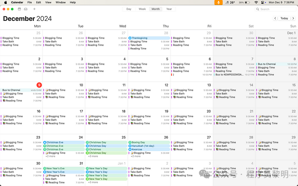Screen dimensions: 298x186
Task: Open the blue Christmas Eve event
Action: tap(64, 142)
